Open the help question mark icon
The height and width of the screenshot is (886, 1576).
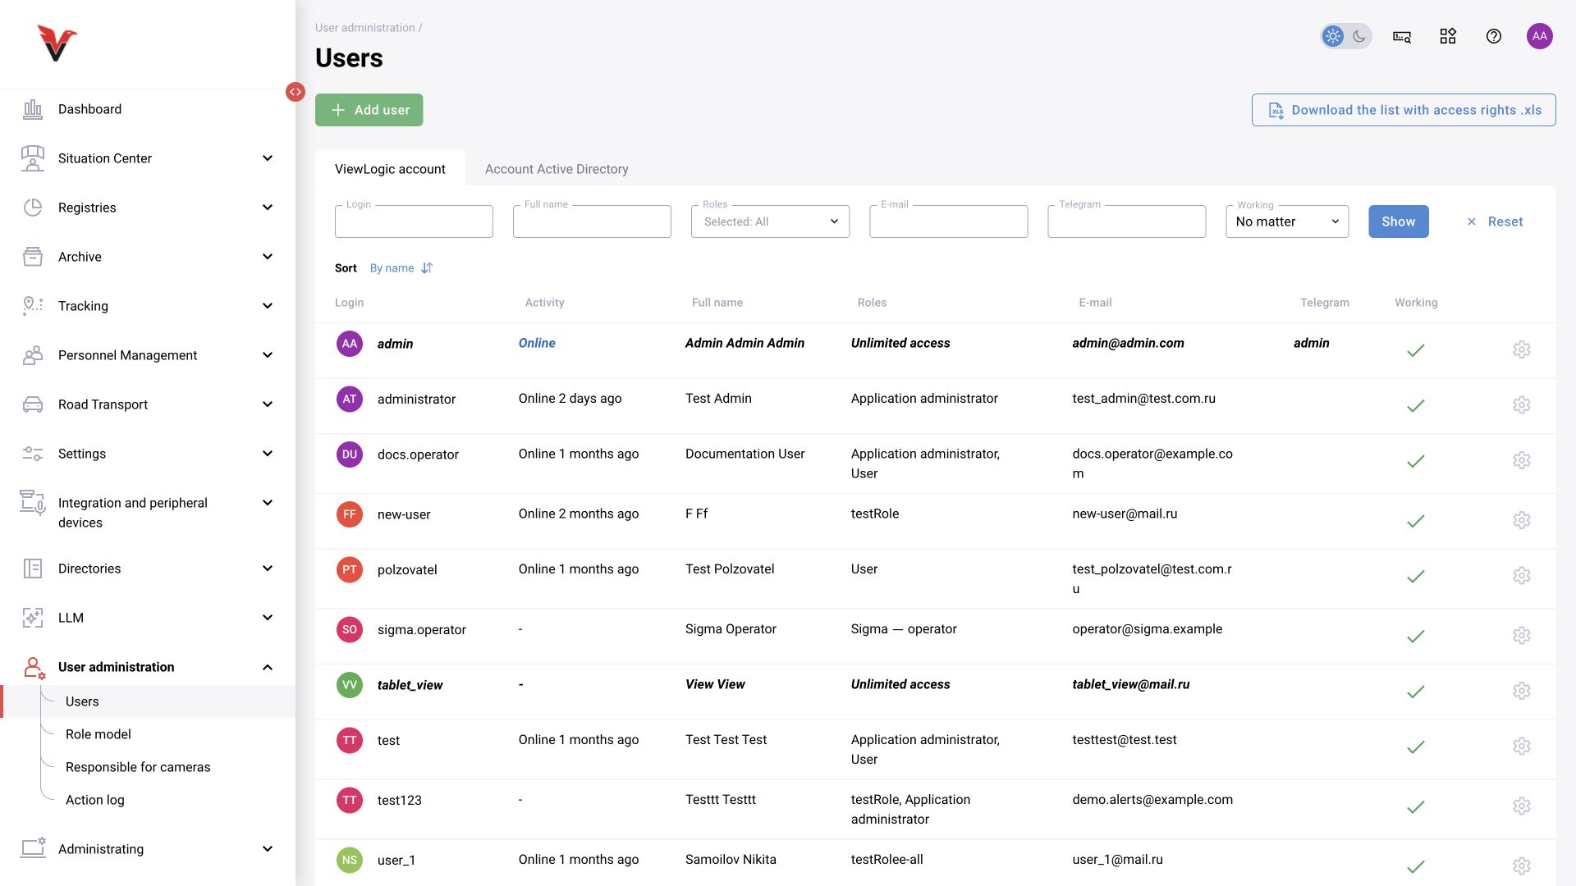coord(1494,36)
